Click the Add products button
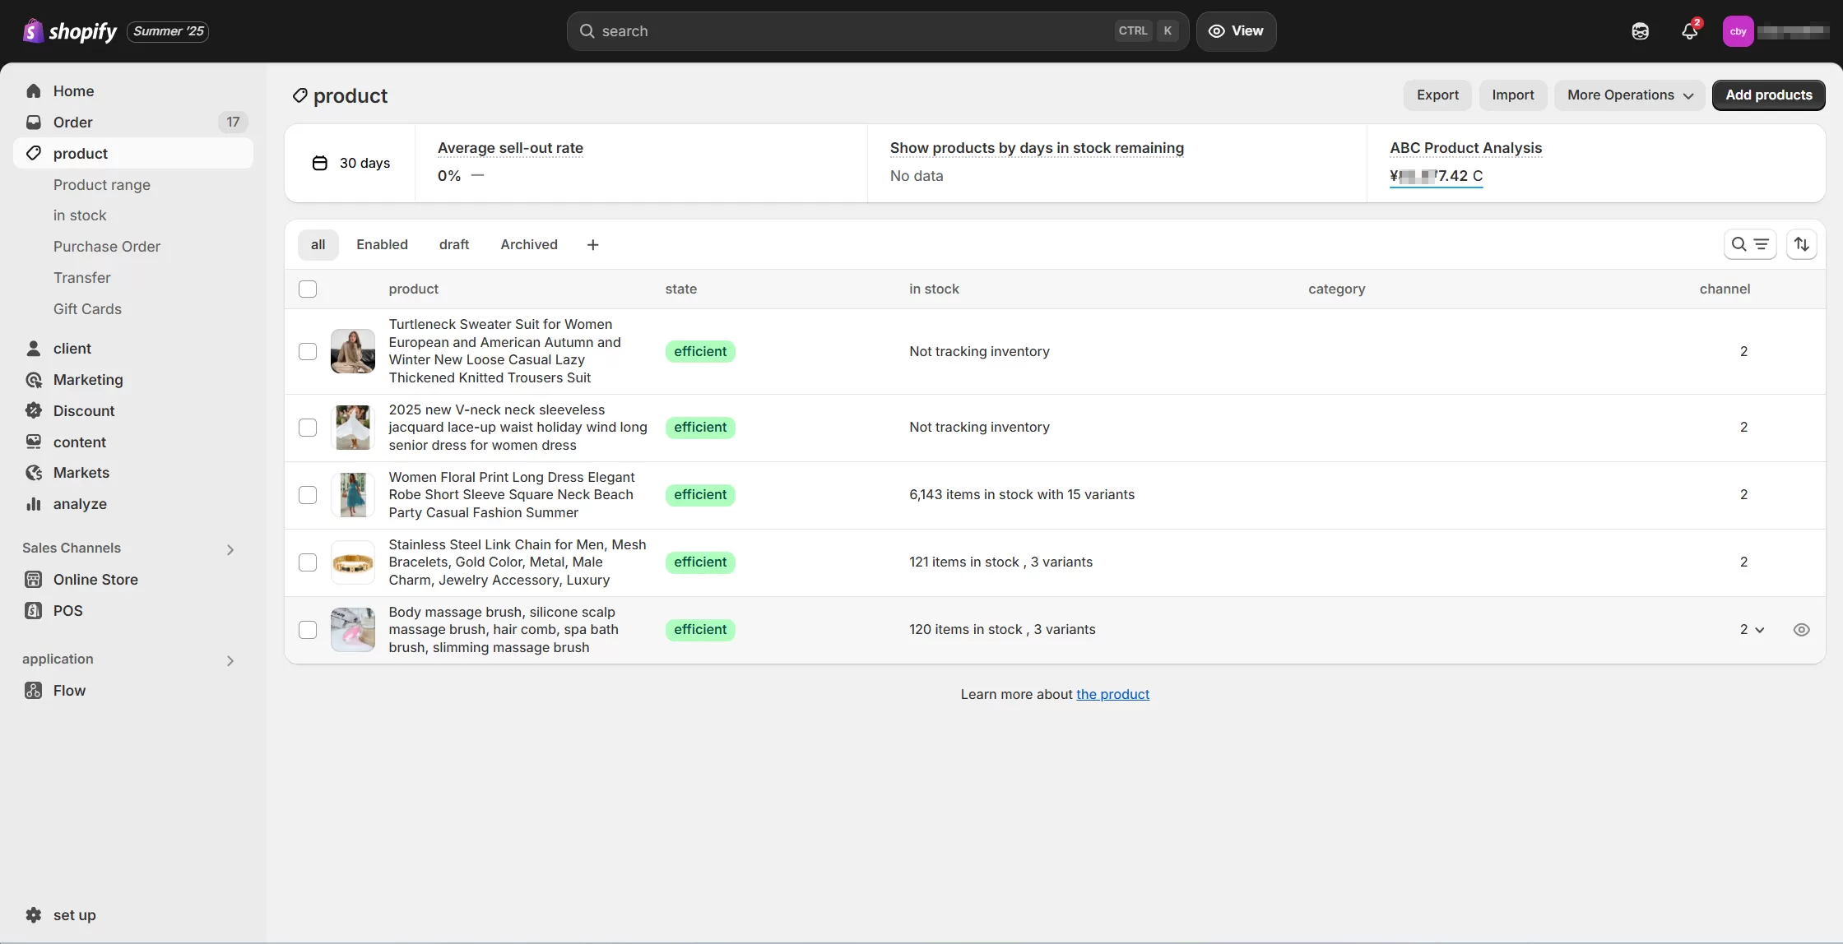Viewport: 1843px width, 944px height. coord(1768,95)
